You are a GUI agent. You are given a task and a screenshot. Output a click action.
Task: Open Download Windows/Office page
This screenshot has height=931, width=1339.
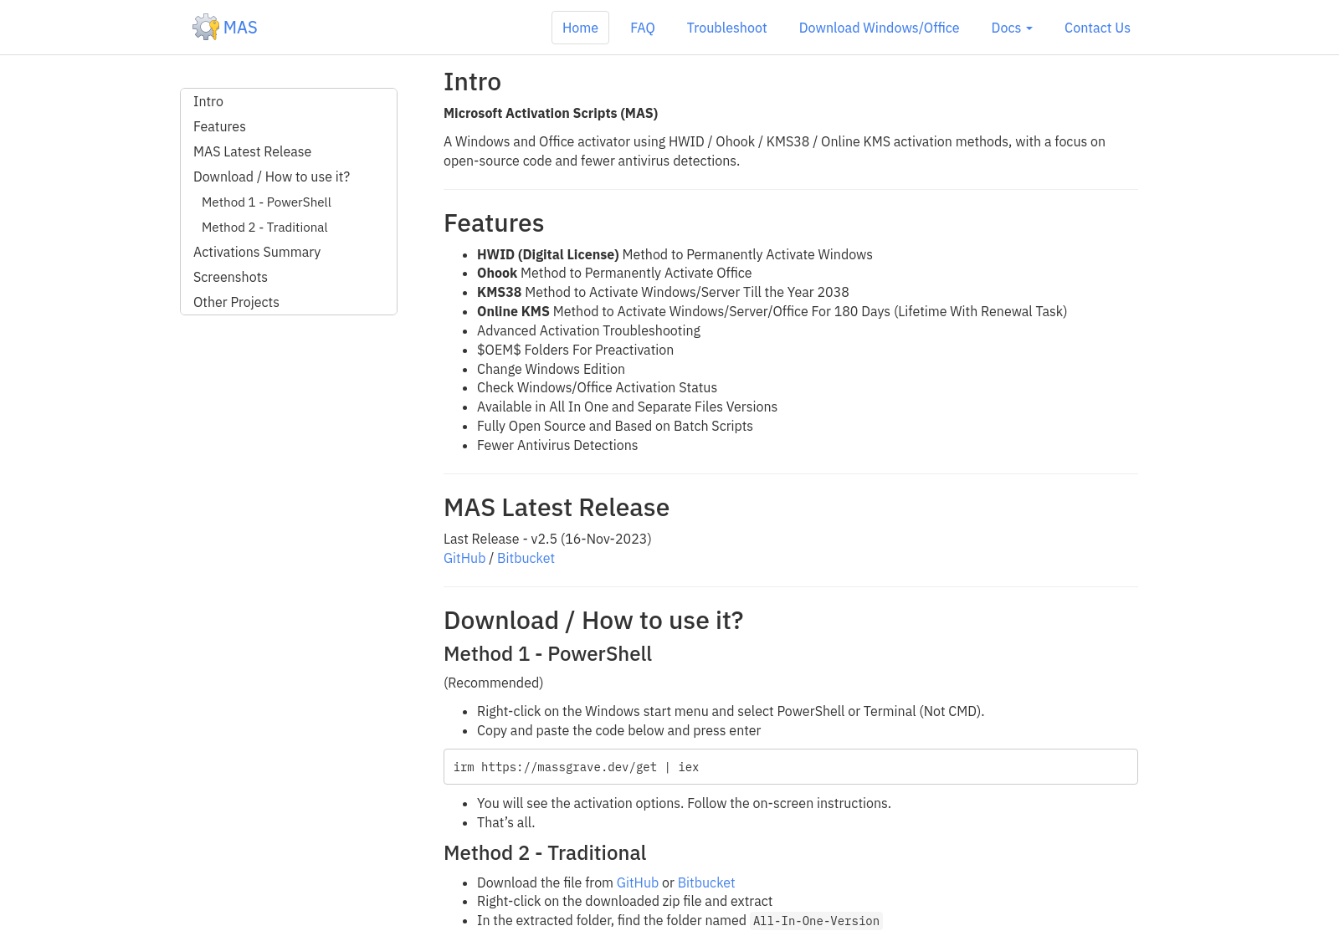pyautogui.click(x=879, y=28)
